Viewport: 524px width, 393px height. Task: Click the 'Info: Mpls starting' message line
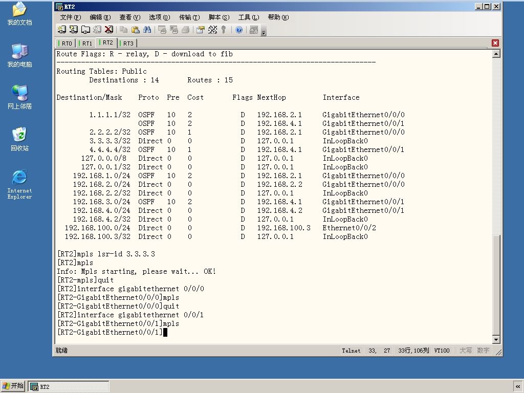[136, 271]
